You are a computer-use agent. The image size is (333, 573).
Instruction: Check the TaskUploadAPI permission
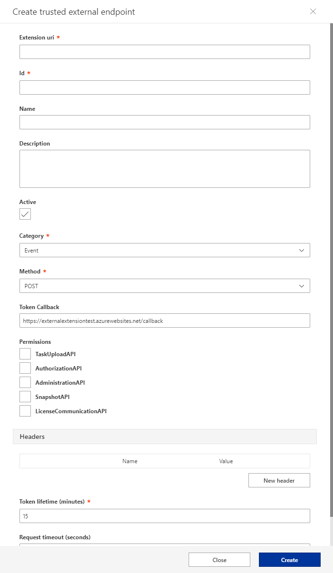pos(25,353)
